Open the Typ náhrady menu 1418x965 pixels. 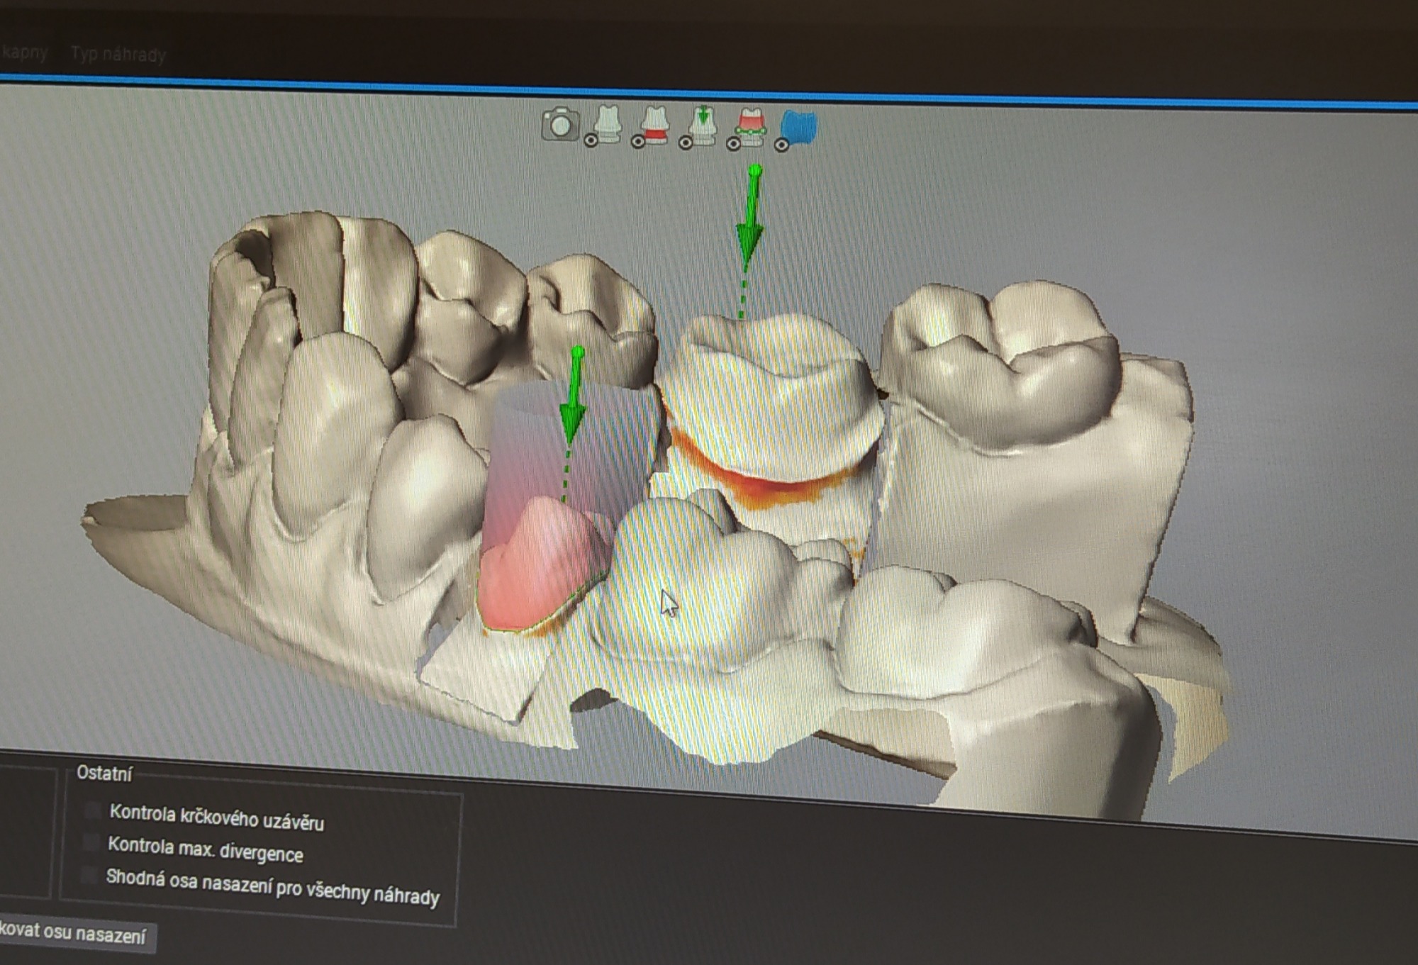point(118,55)
